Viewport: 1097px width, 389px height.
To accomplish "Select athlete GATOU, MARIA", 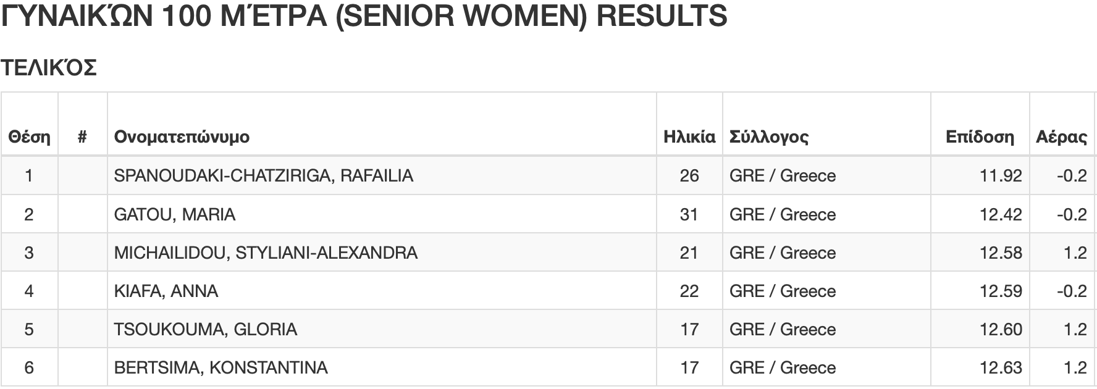I will point(175,214).
